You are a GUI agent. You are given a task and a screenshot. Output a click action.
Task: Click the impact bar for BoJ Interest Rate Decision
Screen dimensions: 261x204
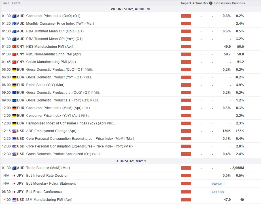click(186, 176)
